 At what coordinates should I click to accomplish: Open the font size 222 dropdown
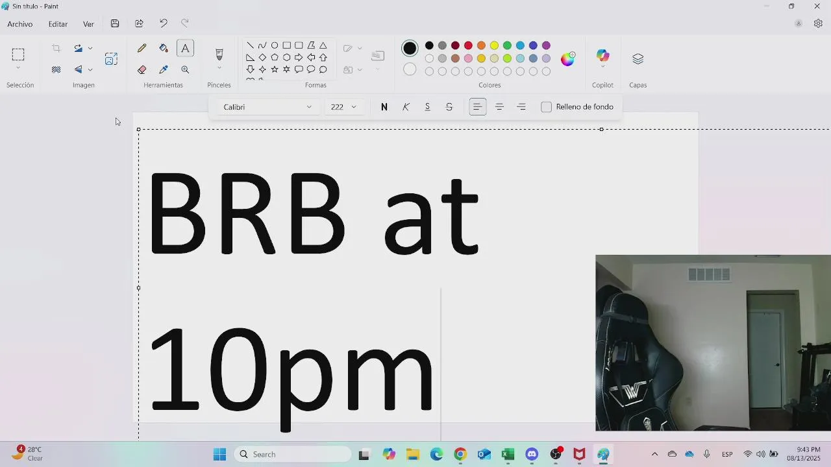pyautogui.click(x=344, y=107)
